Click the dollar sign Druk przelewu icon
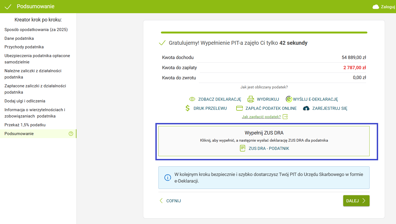Image resolution: width=396 pixels, height=224 pixels. click(188, 108)
